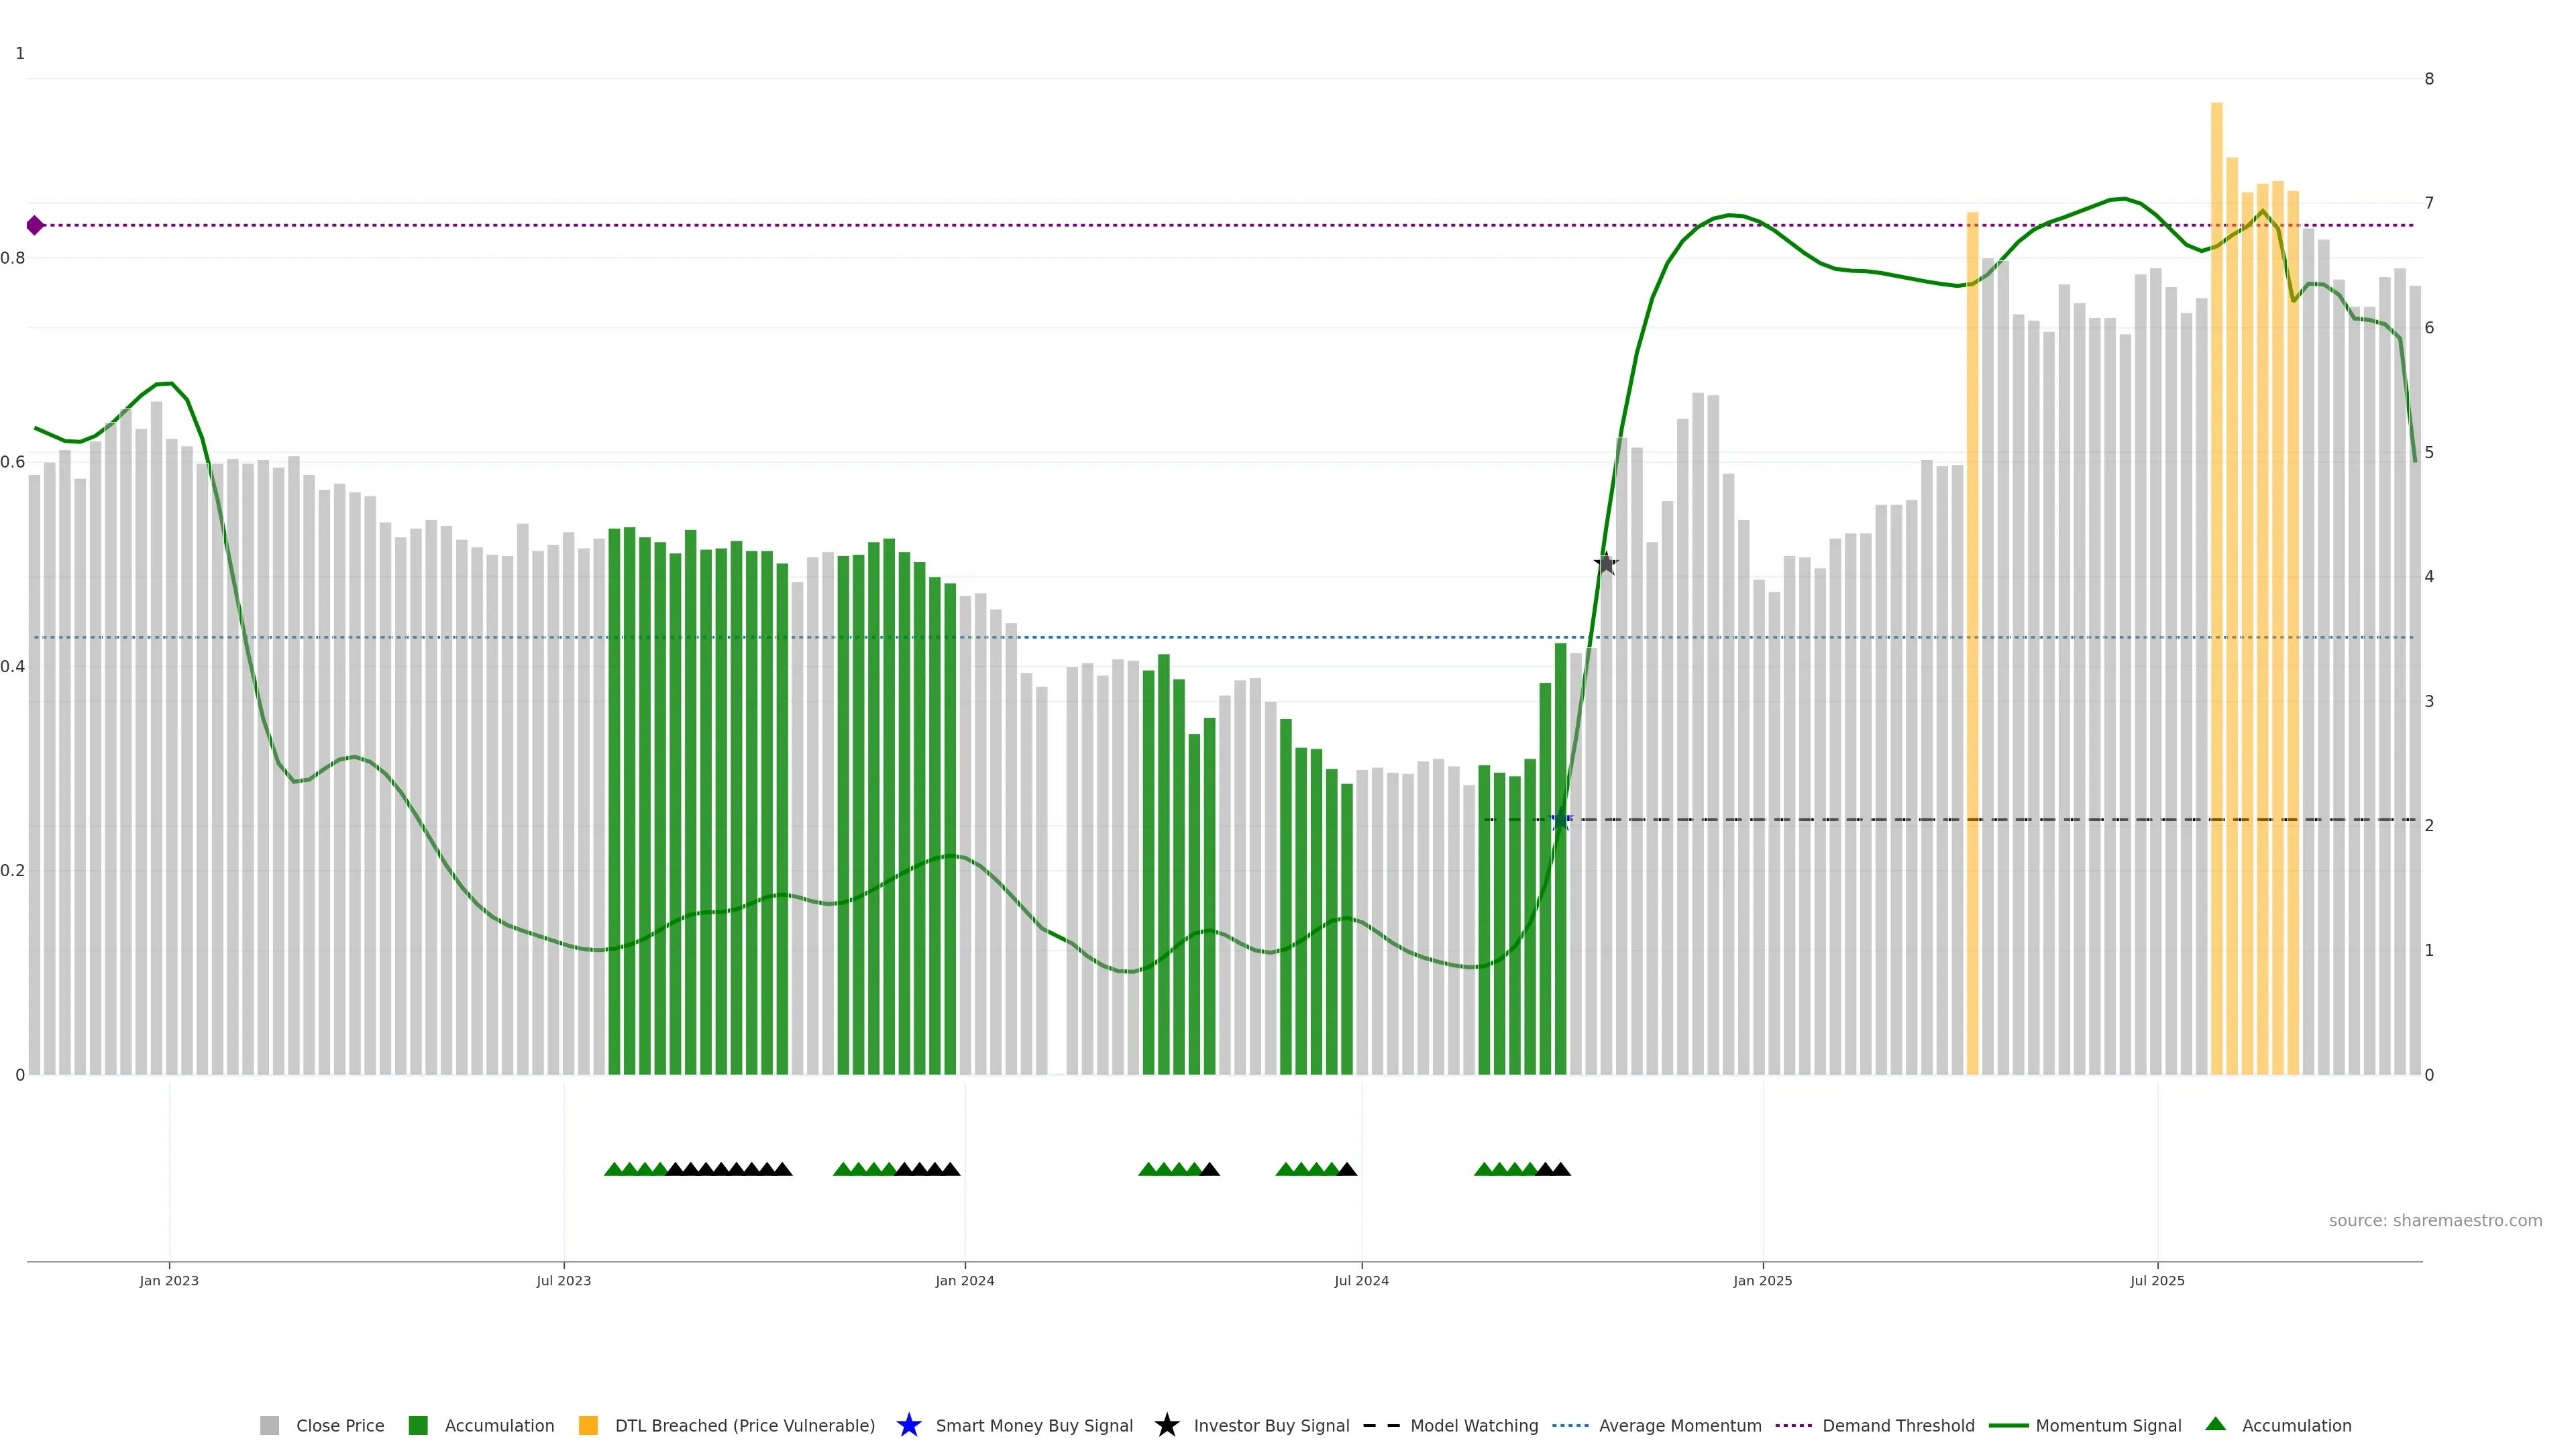Click the Jul 2025 axis label
2576x1449 pixels.
2157,1280
